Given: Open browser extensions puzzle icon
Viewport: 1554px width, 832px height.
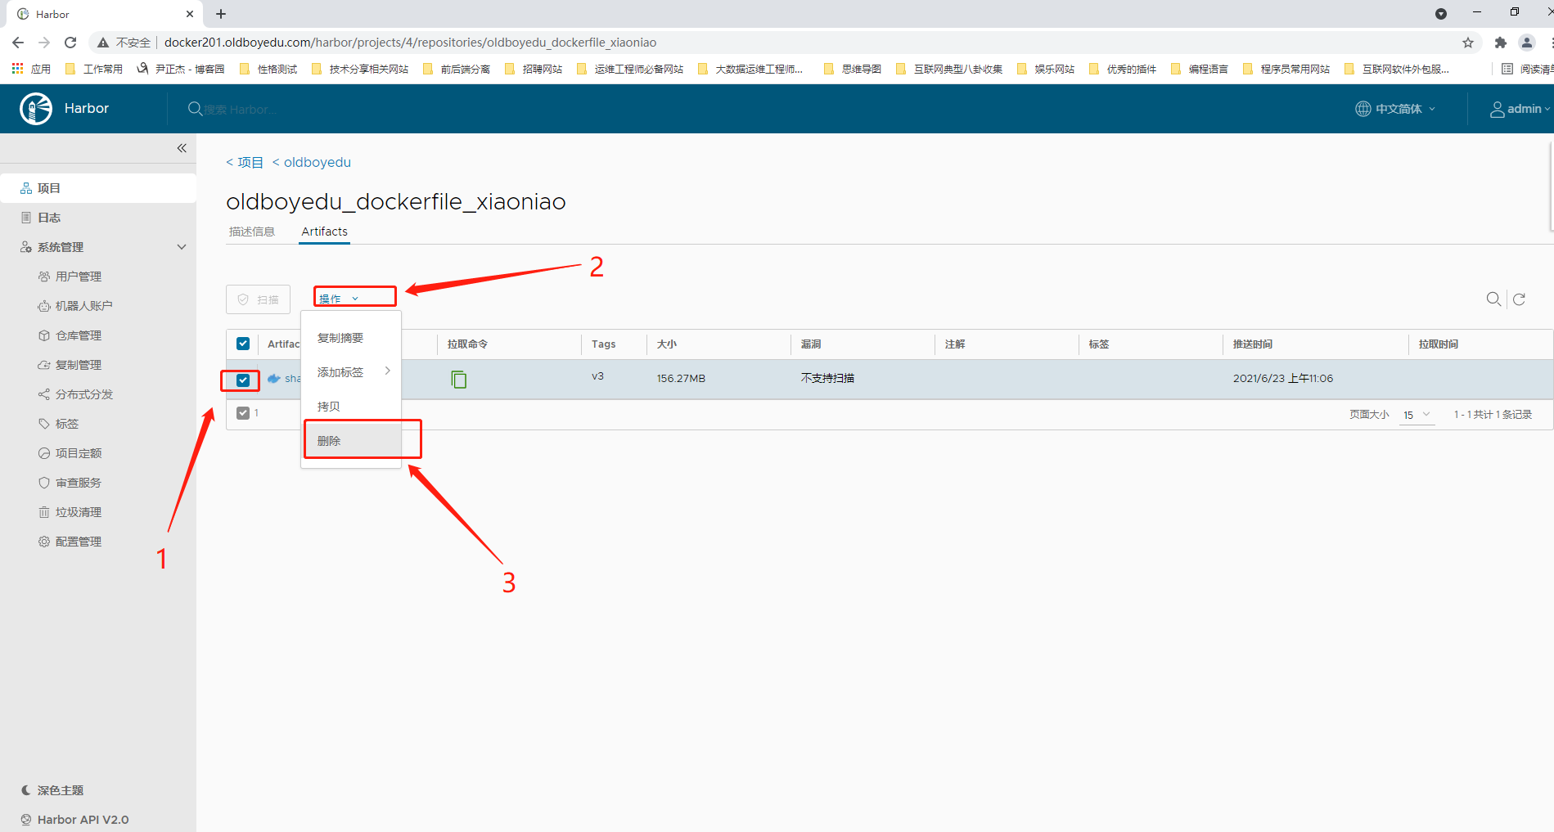Looking at the screenshot, I should pos(1500,43).
